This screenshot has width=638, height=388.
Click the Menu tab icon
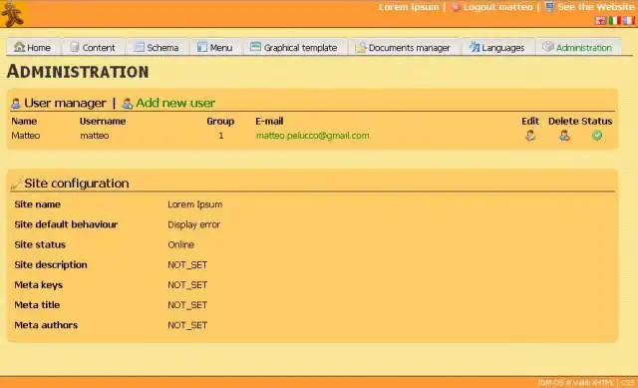[x=201, y=47]
